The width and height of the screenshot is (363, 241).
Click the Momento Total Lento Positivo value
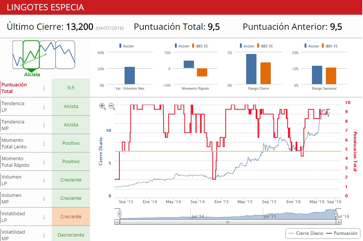click(71, 143)
